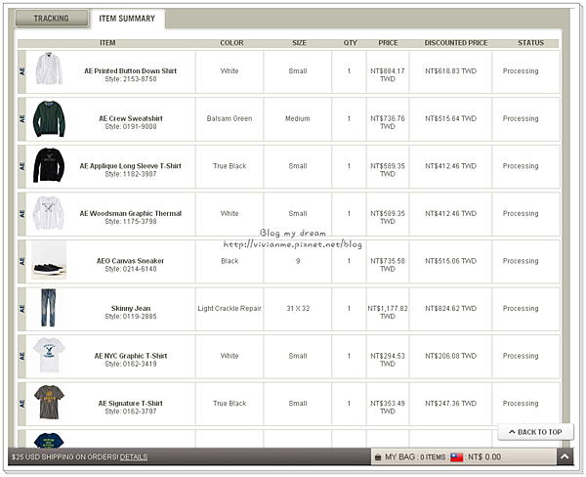Click Style: 0119-2885 text

[131, 317]
